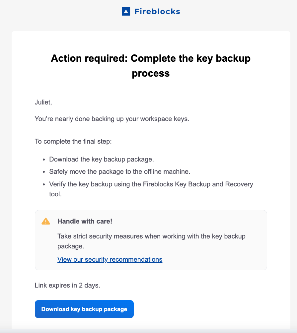Click the bullet dot before Safely move
Image resolution: width=297 pixels, height=333 pixels.
tap(44, 171)
